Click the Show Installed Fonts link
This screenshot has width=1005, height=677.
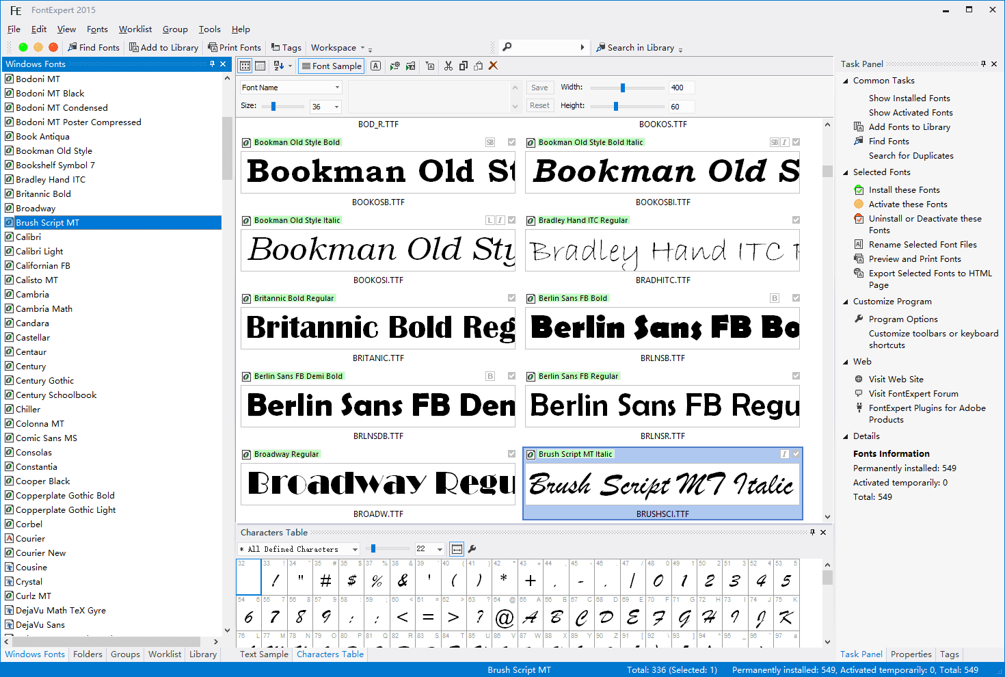tap(909, 98)
